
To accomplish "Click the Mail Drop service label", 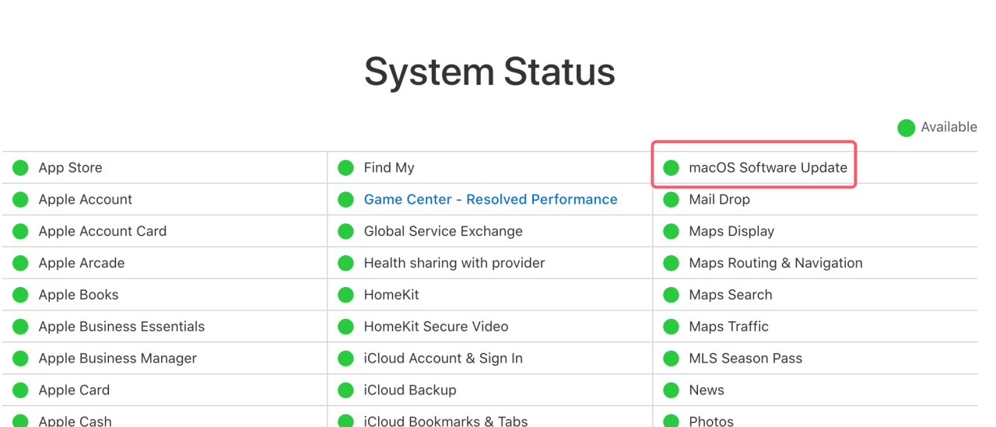I will [719, 200].
